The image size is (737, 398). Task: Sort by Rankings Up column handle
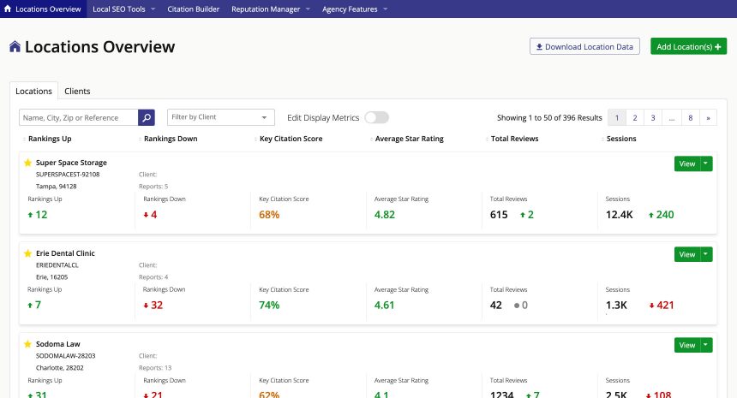point(23,139)
